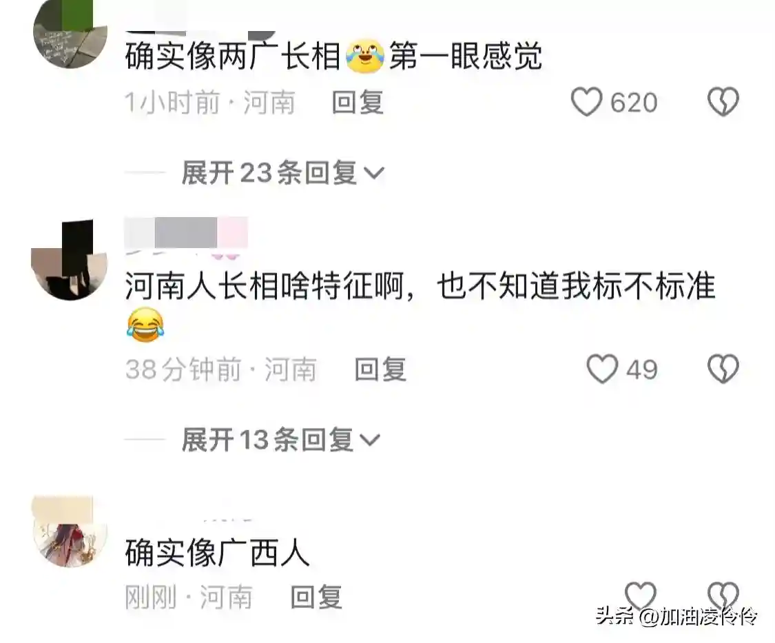
Task: Tap the laughing emoji in second comment
Action: [x=145, y=325]
